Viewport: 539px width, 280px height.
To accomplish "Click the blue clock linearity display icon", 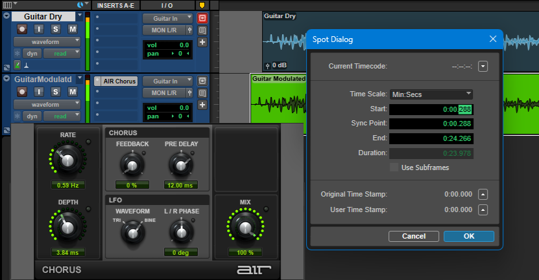I will (x=80, y=5).
